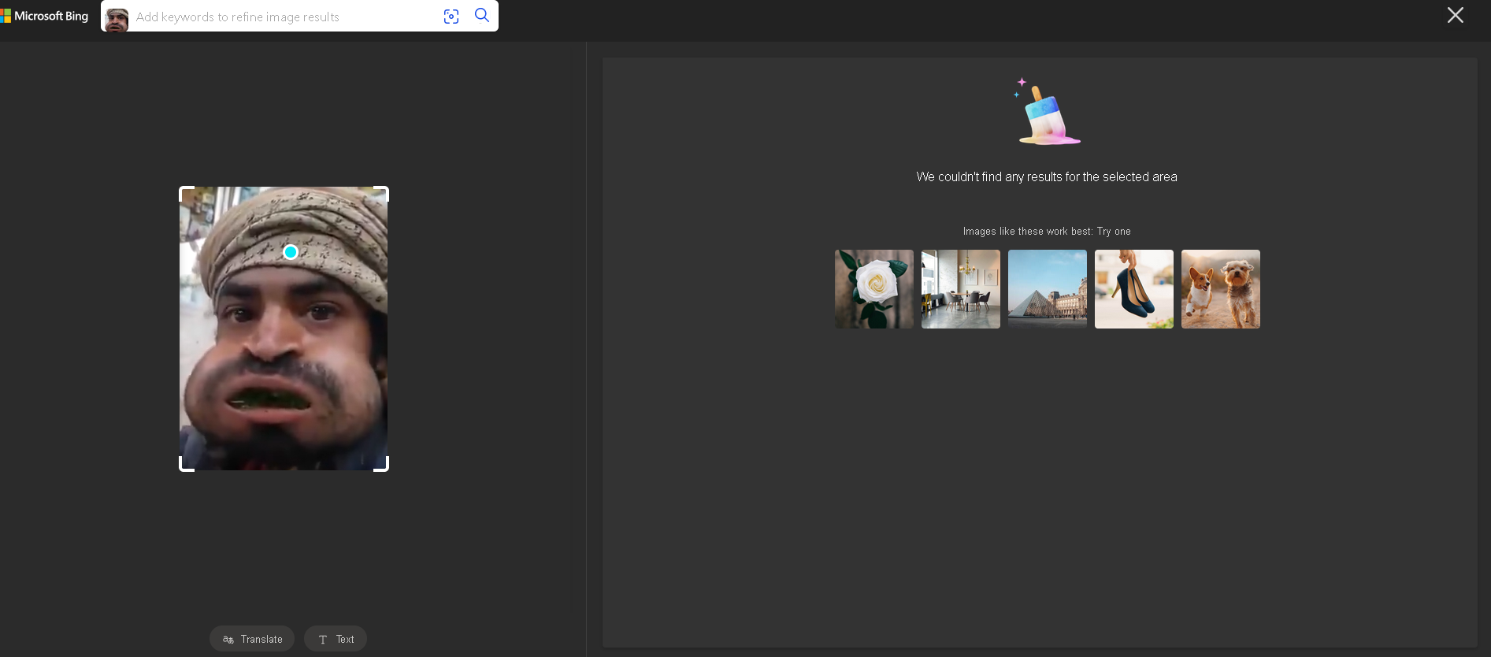The width and height of the screenshot is (1491, 657).
Task: Try the Louvre pyramid sample image
Action: 1048,289
